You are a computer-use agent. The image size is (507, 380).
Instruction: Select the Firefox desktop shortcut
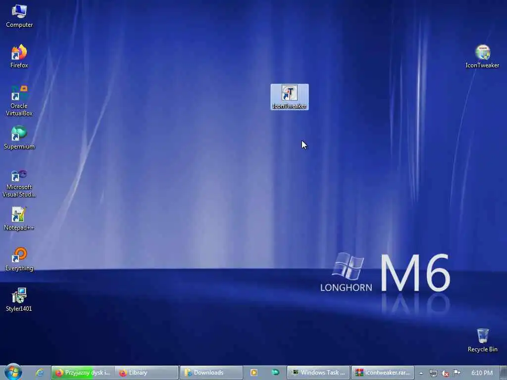click(x=19, y=56)
